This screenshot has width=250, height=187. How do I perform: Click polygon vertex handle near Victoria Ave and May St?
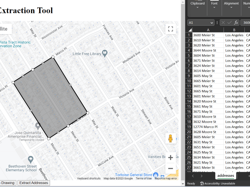(88, 113)
